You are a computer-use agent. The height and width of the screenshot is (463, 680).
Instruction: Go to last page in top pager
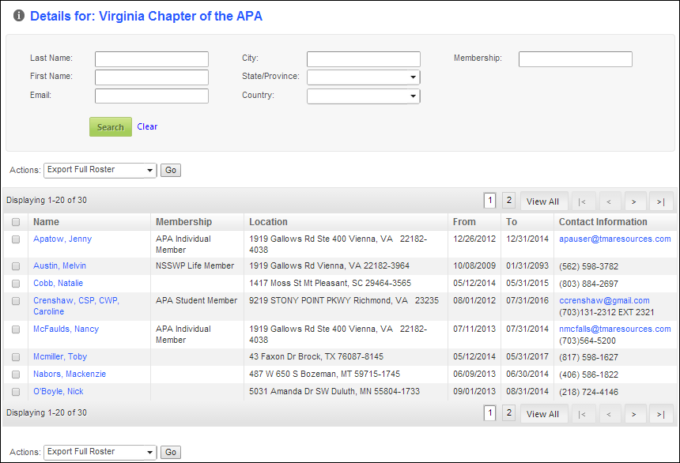tap(660, 201)
